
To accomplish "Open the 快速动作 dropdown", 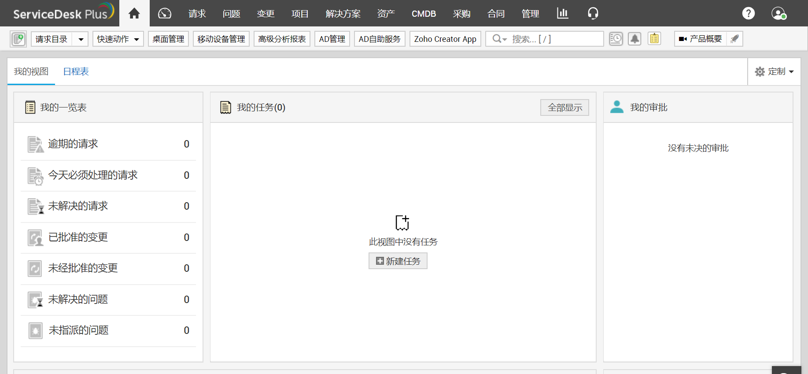I will pyautogui.click(x=118, y=39).
